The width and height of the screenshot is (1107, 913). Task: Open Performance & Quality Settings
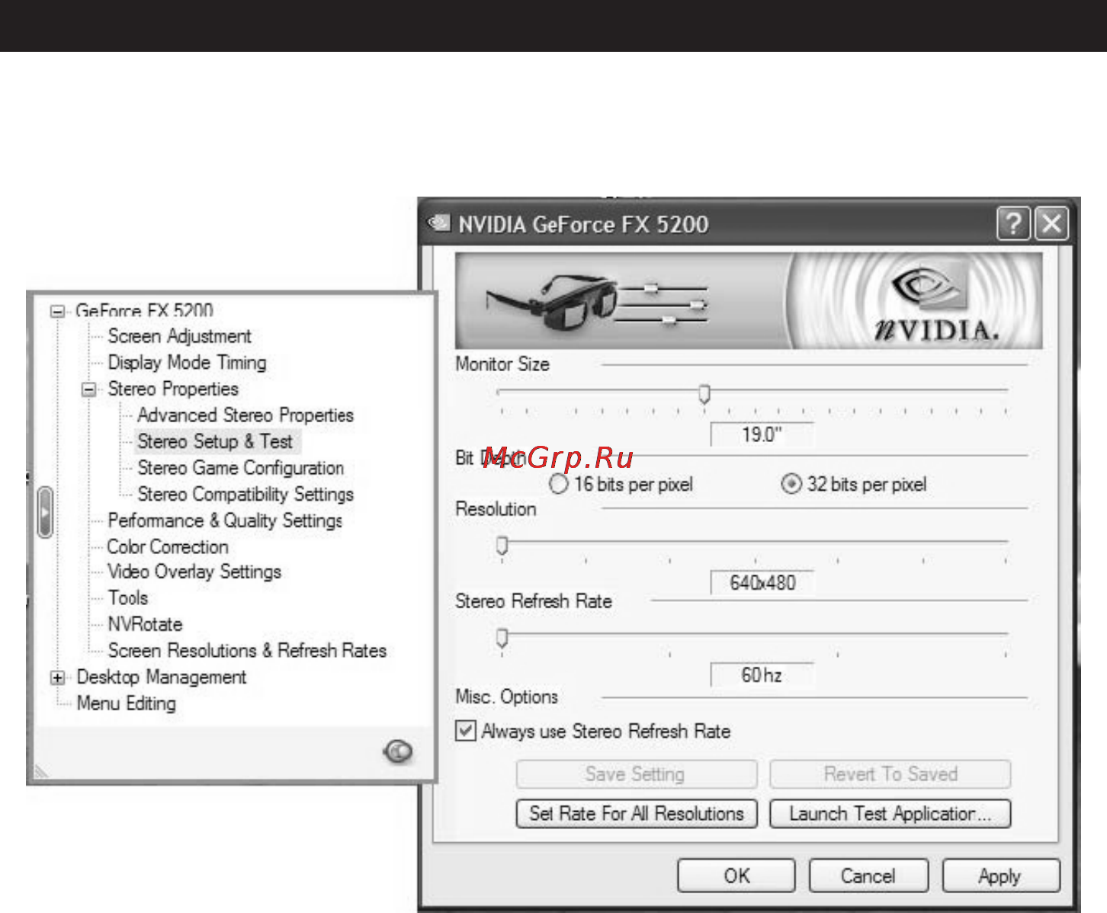[x=225, y=521]
